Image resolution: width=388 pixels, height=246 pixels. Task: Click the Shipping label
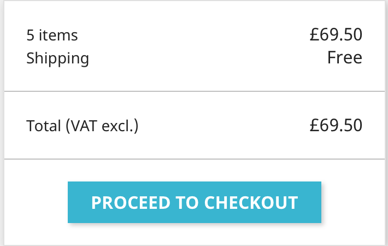(57, 58)
